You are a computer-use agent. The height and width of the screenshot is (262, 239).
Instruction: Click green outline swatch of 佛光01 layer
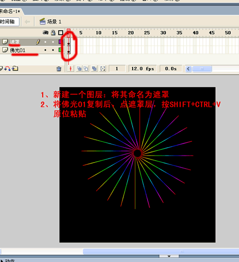60,50
